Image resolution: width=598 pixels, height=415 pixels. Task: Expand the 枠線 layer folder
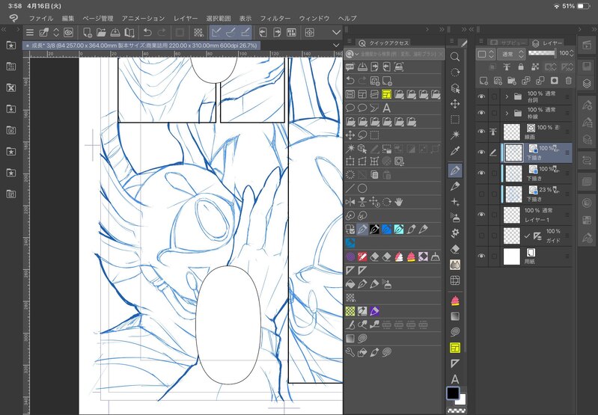(507, 114)
